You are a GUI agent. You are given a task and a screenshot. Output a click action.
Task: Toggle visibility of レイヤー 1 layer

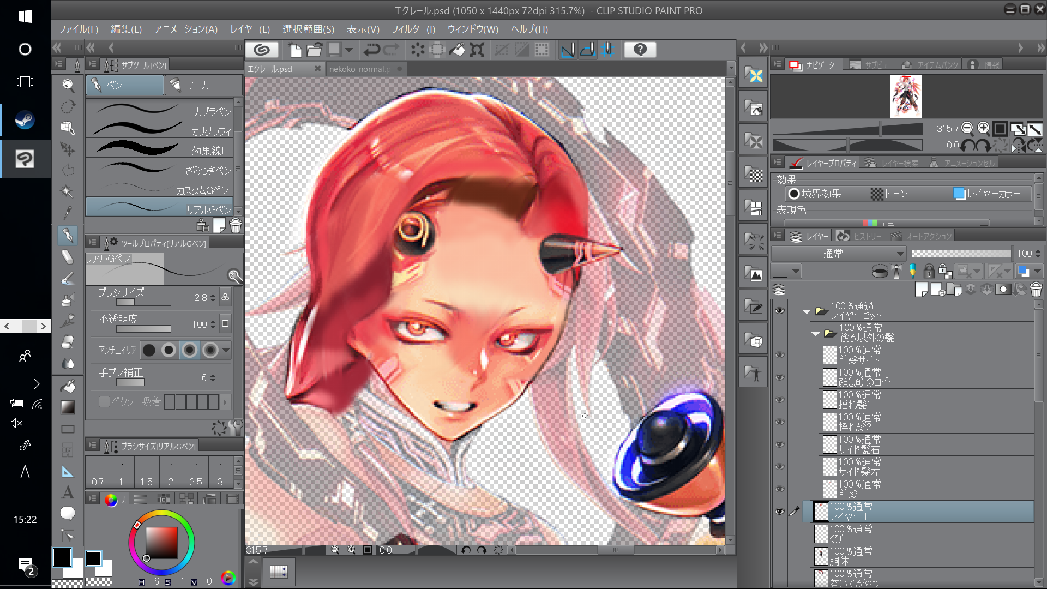pos(780,512)
